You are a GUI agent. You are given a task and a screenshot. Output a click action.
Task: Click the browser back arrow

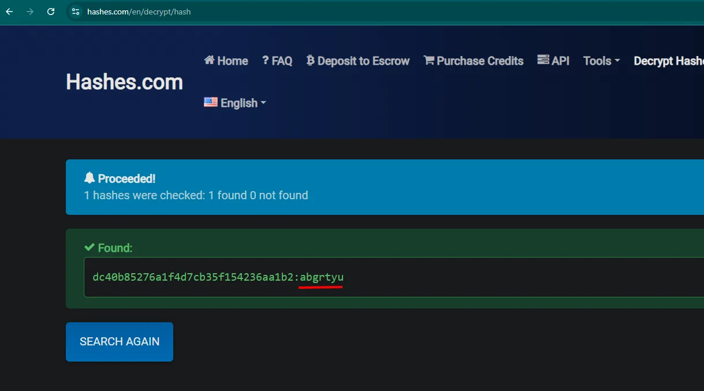pyautogui.click(x=9, y=12)
